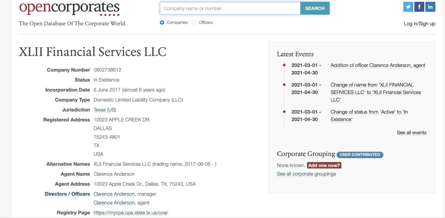Image resolution: width=445 pixels, height=218 pixels.
Task: Open the Facebook social icon
Action: click(x=419, y=7)
